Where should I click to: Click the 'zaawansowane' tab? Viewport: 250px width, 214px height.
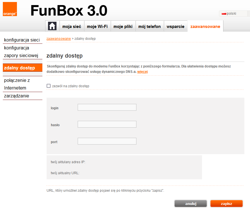pyautogui.click(x=205, y=27)
